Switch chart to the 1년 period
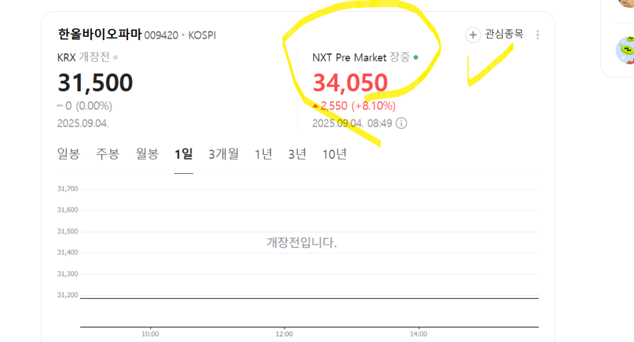The height and width of the screenshot is (342, 634). point(263,154)
